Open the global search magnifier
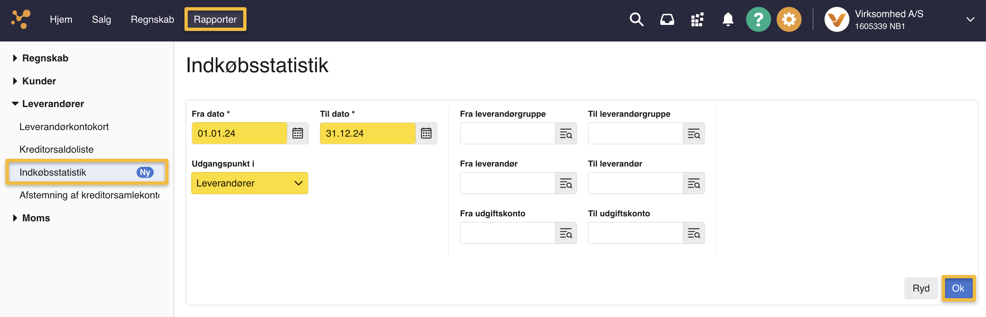The height and width of the screenshot is (317, 986). click(636, 19)
